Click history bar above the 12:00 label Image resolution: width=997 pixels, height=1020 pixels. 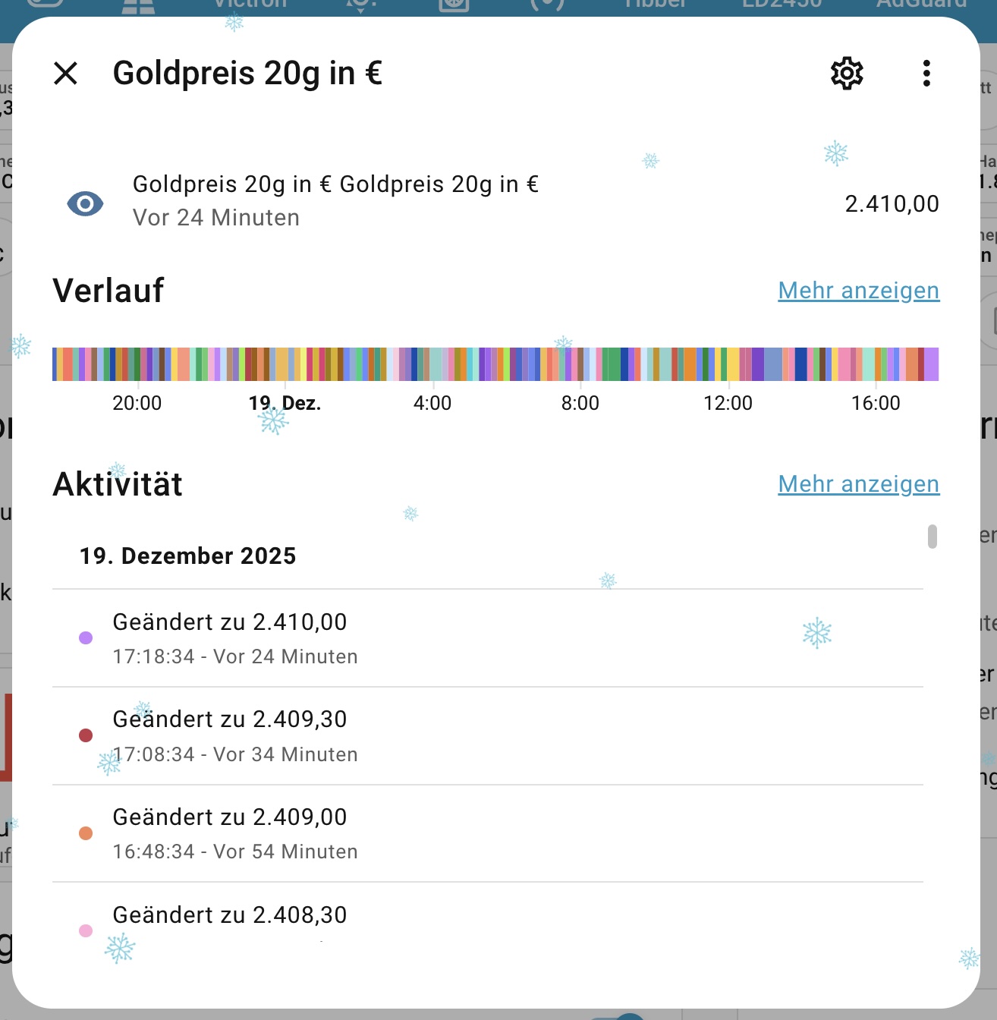pyautogui.click(x=727, y=364)
